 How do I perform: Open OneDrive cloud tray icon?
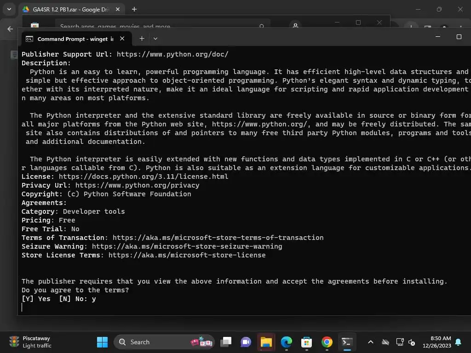[385, 342]
